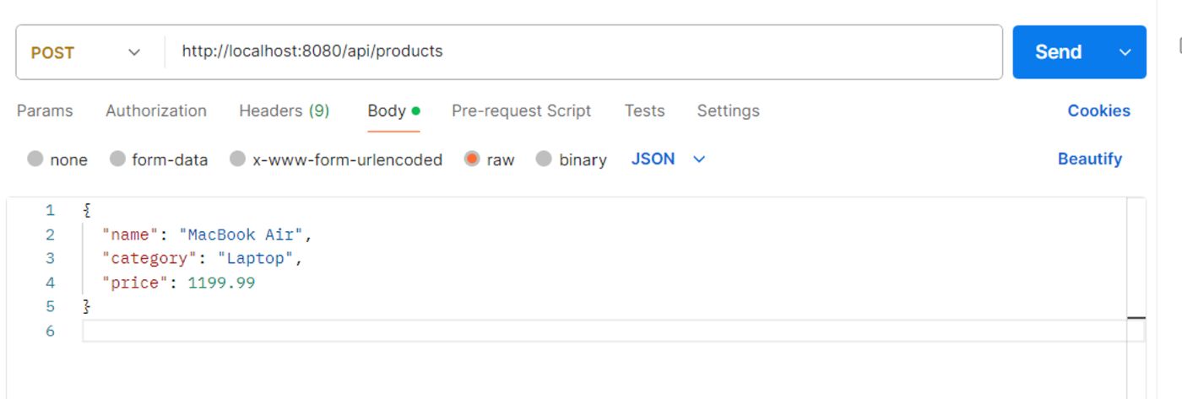Choose the form-data radio option
The height and width of the screenshot is (399, 1182).
point(118,159)
